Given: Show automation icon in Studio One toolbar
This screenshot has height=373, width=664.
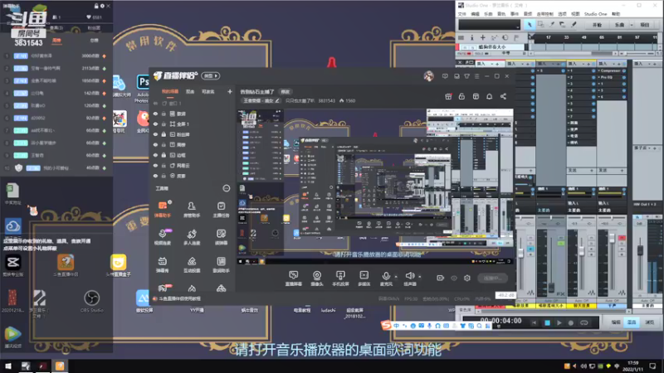Looking at the screenshot, I should pyautogui.click(x=494, y=37).
